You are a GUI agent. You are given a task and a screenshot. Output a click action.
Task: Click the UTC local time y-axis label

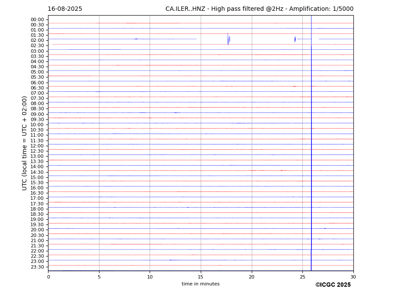(24, 143)
